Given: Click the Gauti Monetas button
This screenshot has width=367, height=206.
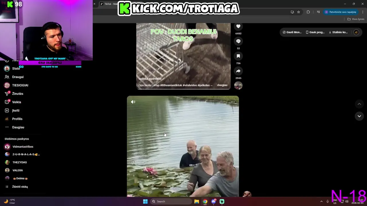Looking at the screenshot, I should pos(292,32).
